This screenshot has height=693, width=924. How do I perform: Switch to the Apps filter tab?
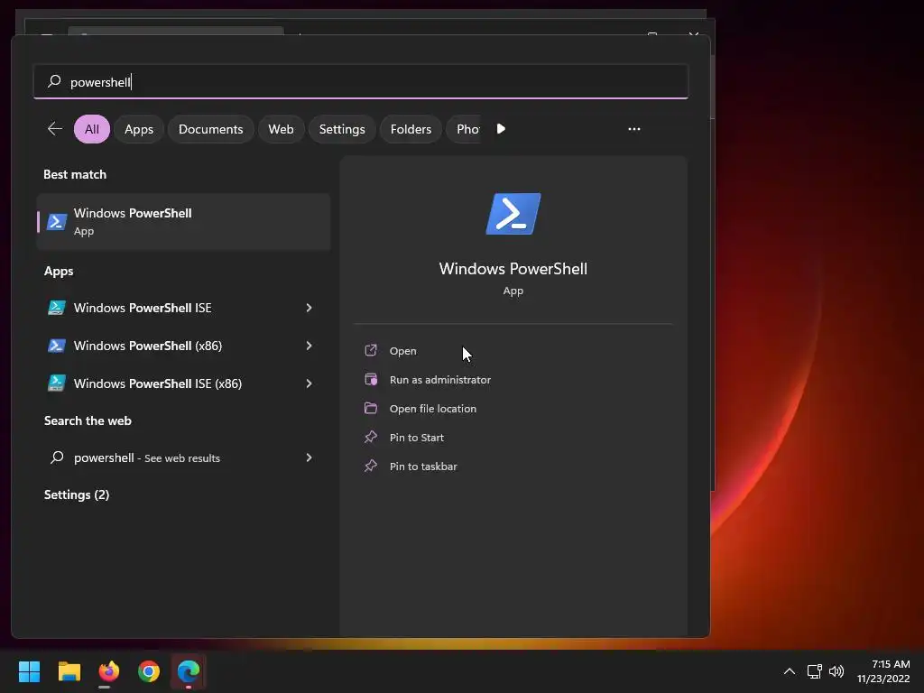click(138, 129)
